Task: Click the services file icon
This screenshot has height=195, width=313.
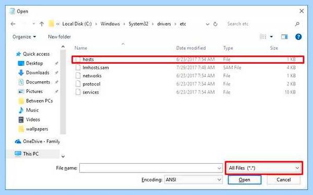Action: coord(78,92)
